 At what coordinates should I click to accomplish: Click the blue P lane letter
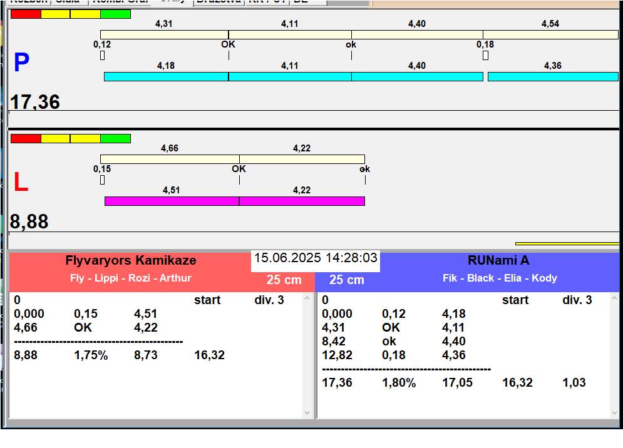[x=21, y=63]
